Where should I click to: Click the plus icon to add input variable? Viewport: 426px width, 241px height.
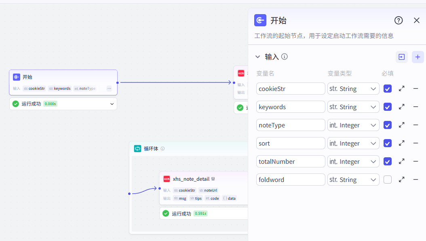point(418,57)
